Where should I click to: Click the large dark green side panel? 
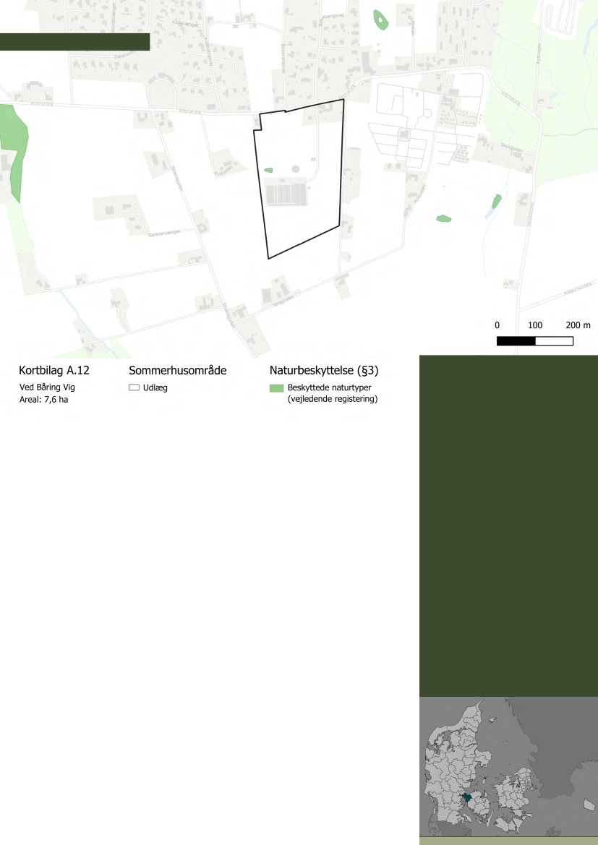pos(508,526)
